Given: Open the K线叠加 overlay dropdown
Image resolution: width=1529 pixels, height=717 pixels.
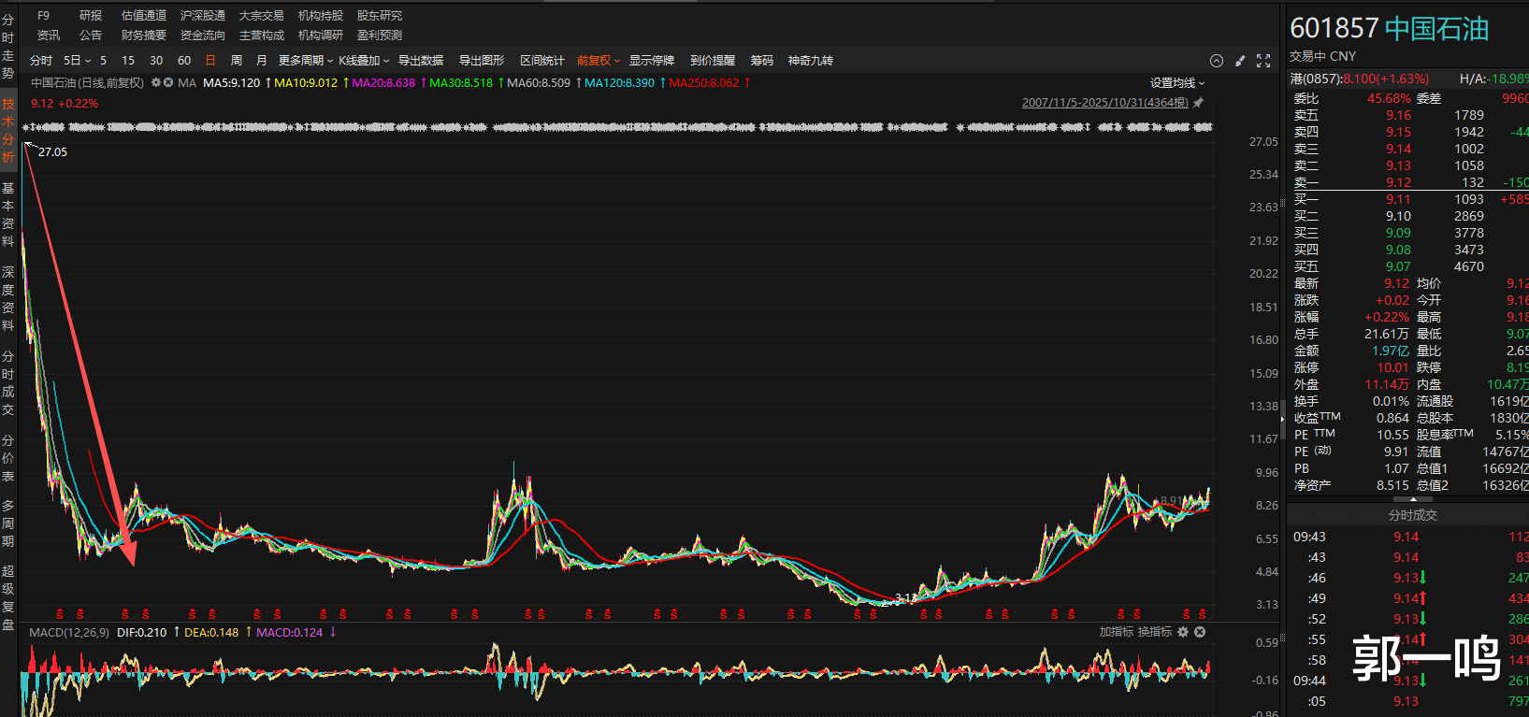Looking at the screenshot, I should (364, 61).
